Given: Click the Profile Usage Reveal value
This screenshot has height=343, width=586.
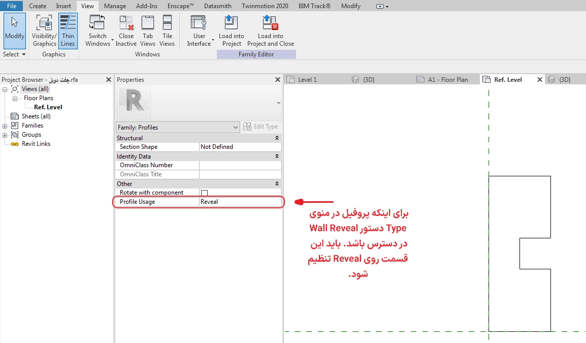Looking at the screenshot, I should [240, 202].
